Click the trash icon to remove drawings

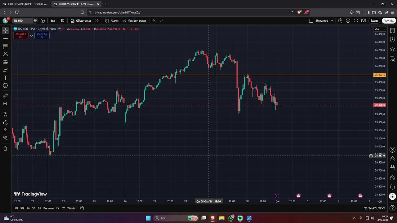[5, 148]
